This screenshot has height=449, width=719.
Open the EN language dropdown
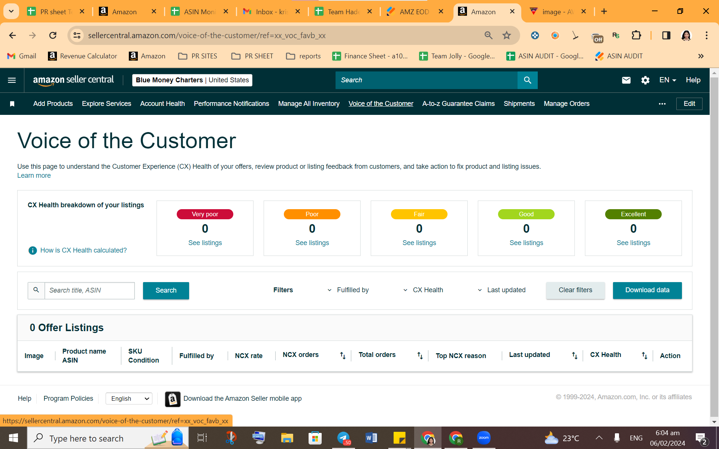point(667,80)
